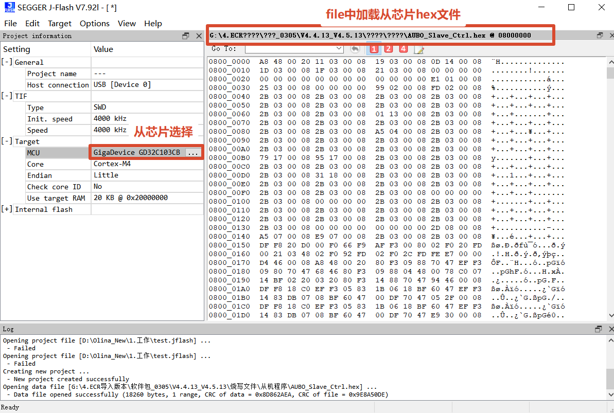Image resolution: width=614 pixels, height=413 pixels.
Task: Click the Log scrollbar up arrow
Action: [610, 340]
